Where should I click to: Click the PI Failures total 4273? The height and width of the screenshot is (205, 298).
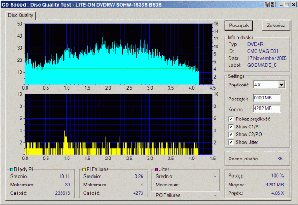point(138,193)
